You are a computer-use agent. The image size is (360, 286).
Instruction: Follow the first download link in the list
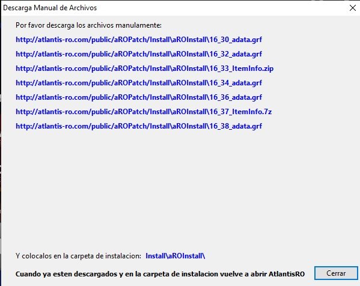pos(139,40)
